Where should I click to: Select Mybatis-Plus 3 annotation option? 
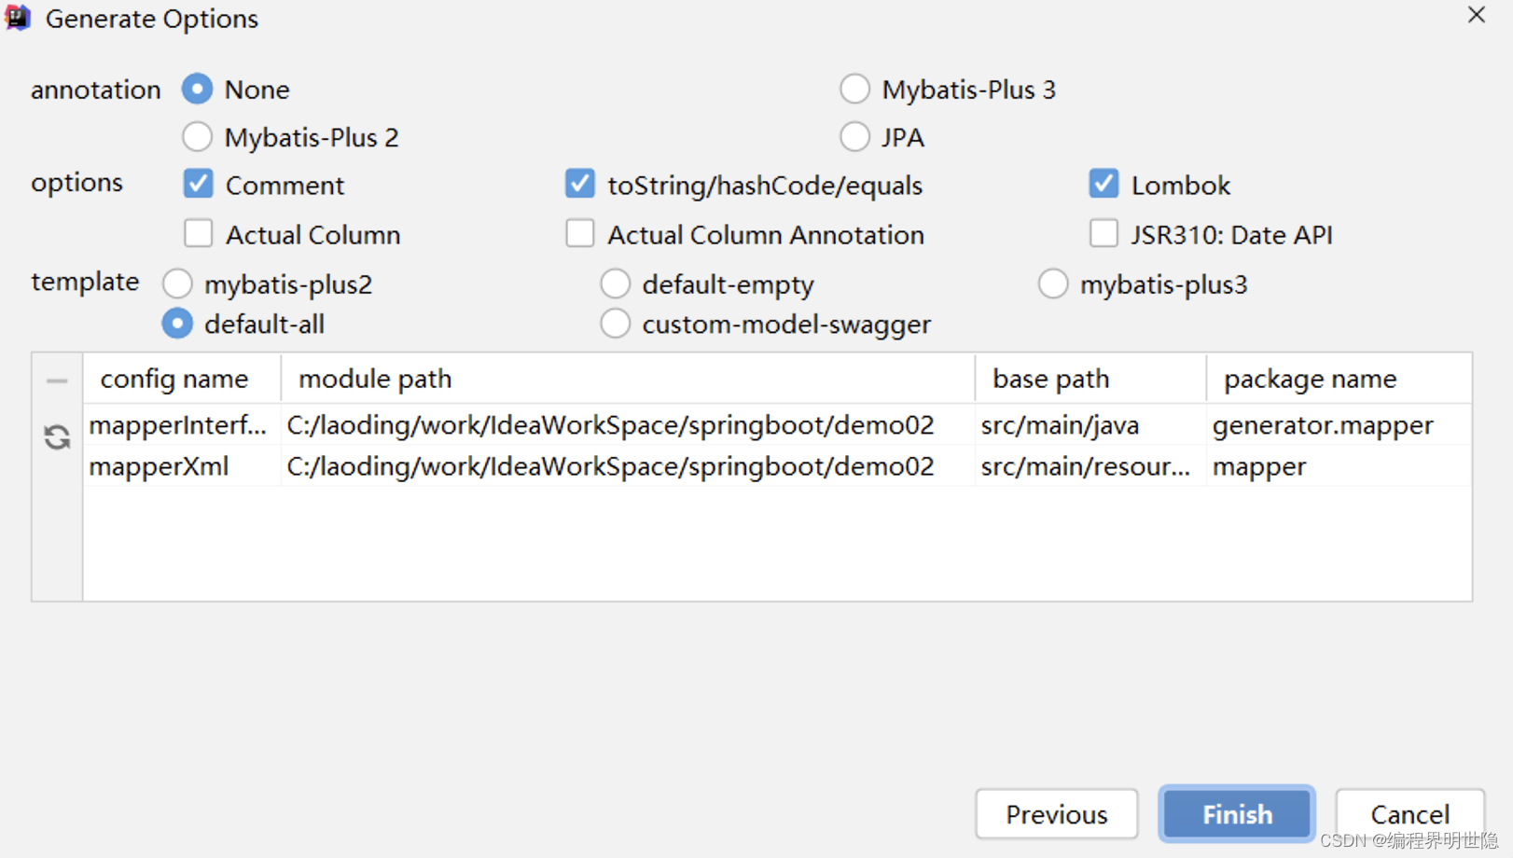point(854,90)
